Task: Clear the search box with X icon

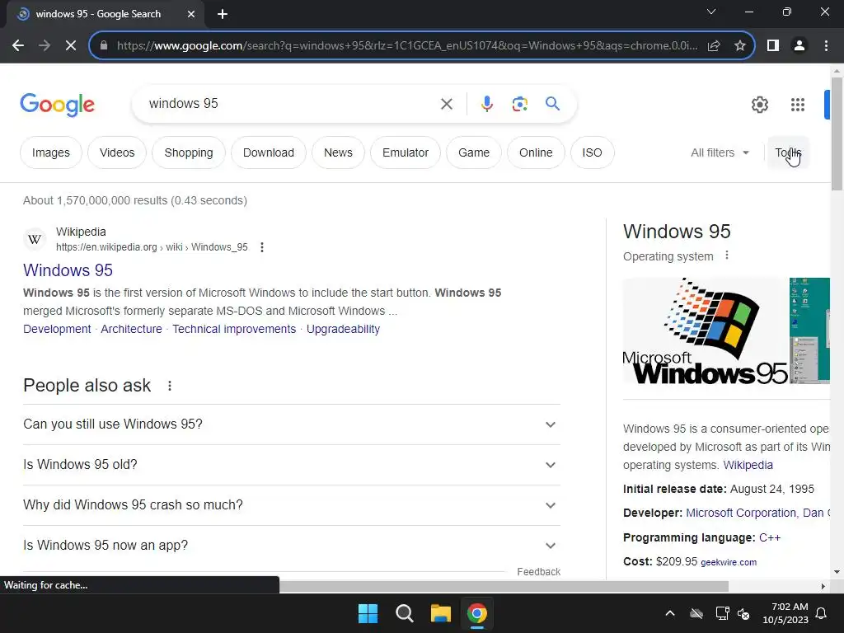Action: click(447, 104)
